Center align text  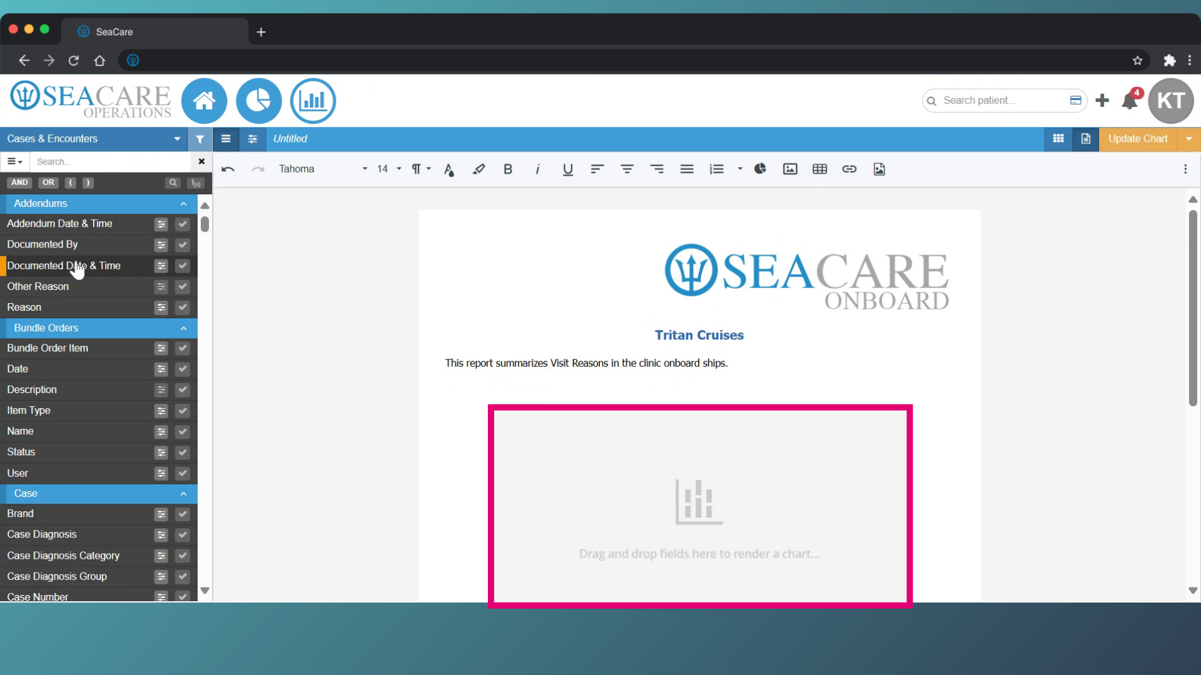627,169
